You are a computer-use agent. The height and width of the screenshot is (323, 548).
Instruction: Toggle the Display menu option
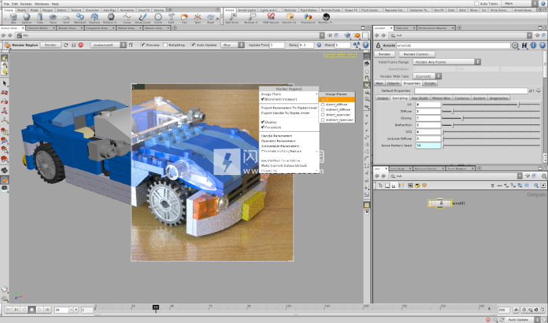[x=289, y=122]
